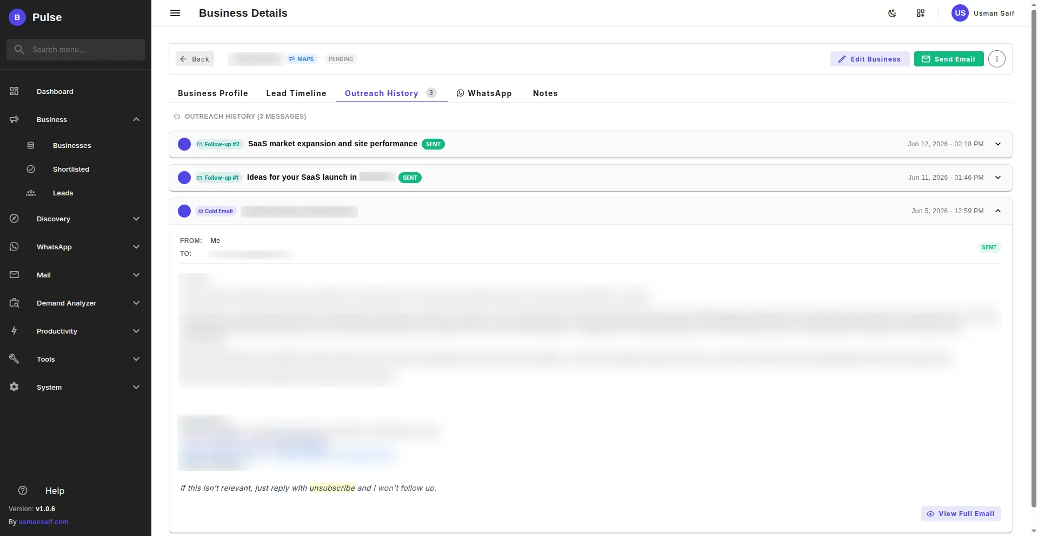This screenshot has height=536, width=1038.
Task: Click the View Full Email button
Action: point(961,514)
